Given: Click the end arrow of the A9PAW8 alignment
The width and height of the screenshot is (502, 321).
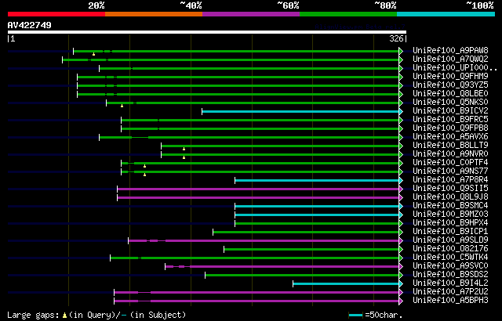Looking at the screenshot, I should (401, 51).
